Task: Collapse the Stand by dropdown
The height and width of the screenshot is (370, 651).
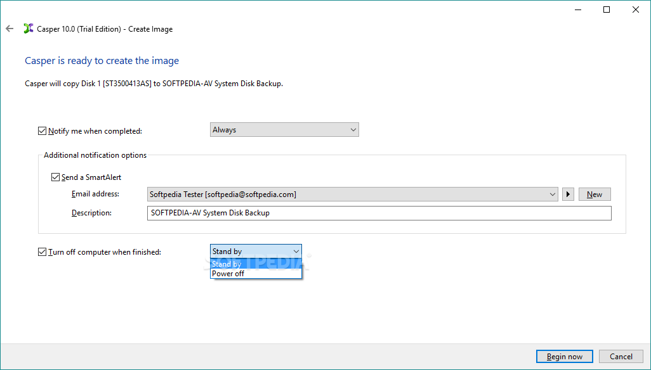Action: pos(256,252)
